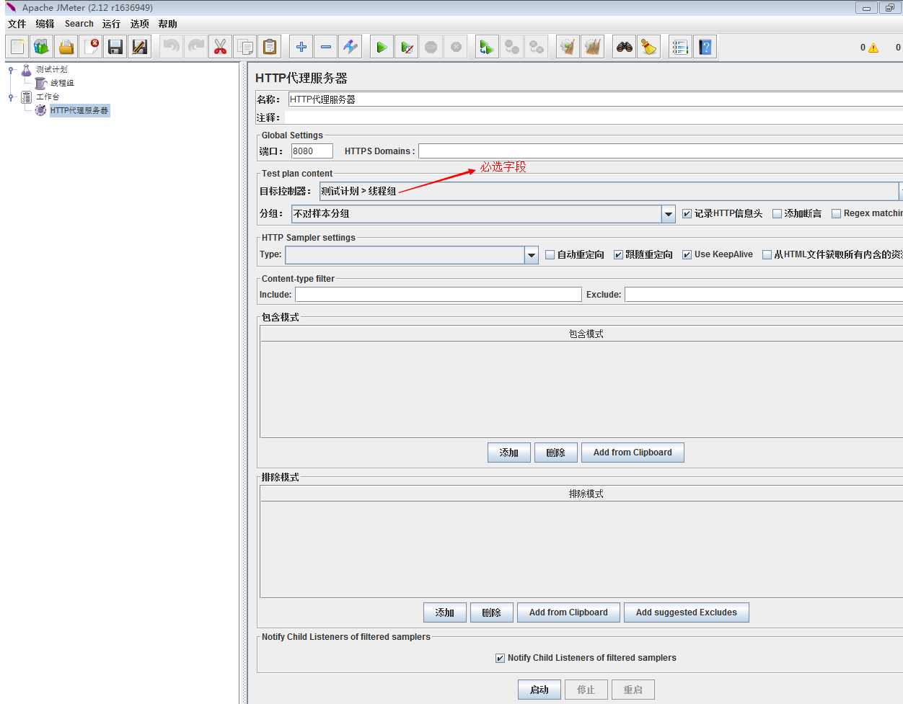
Task: Click the Function Helper dialog icon
Action: (680, 47)
